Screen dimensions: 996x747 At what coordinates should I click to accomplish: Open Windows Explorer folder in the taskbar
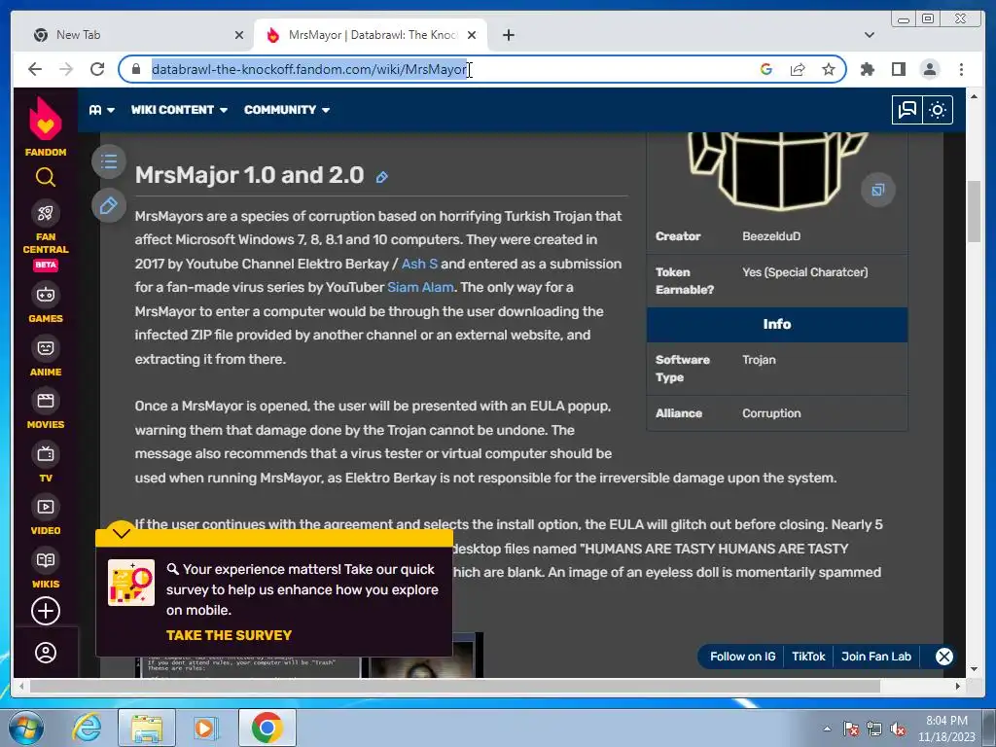[x=147, y=728]
